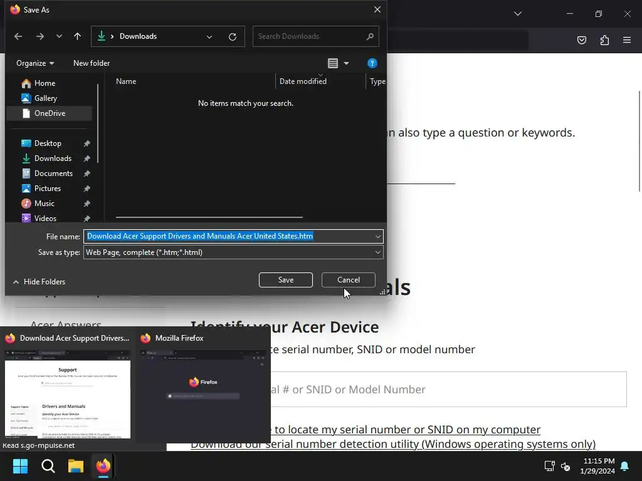Viewport: 642px width, 481px height.
Task: Refresh the Downloads folder view
Action: [233, 37]
